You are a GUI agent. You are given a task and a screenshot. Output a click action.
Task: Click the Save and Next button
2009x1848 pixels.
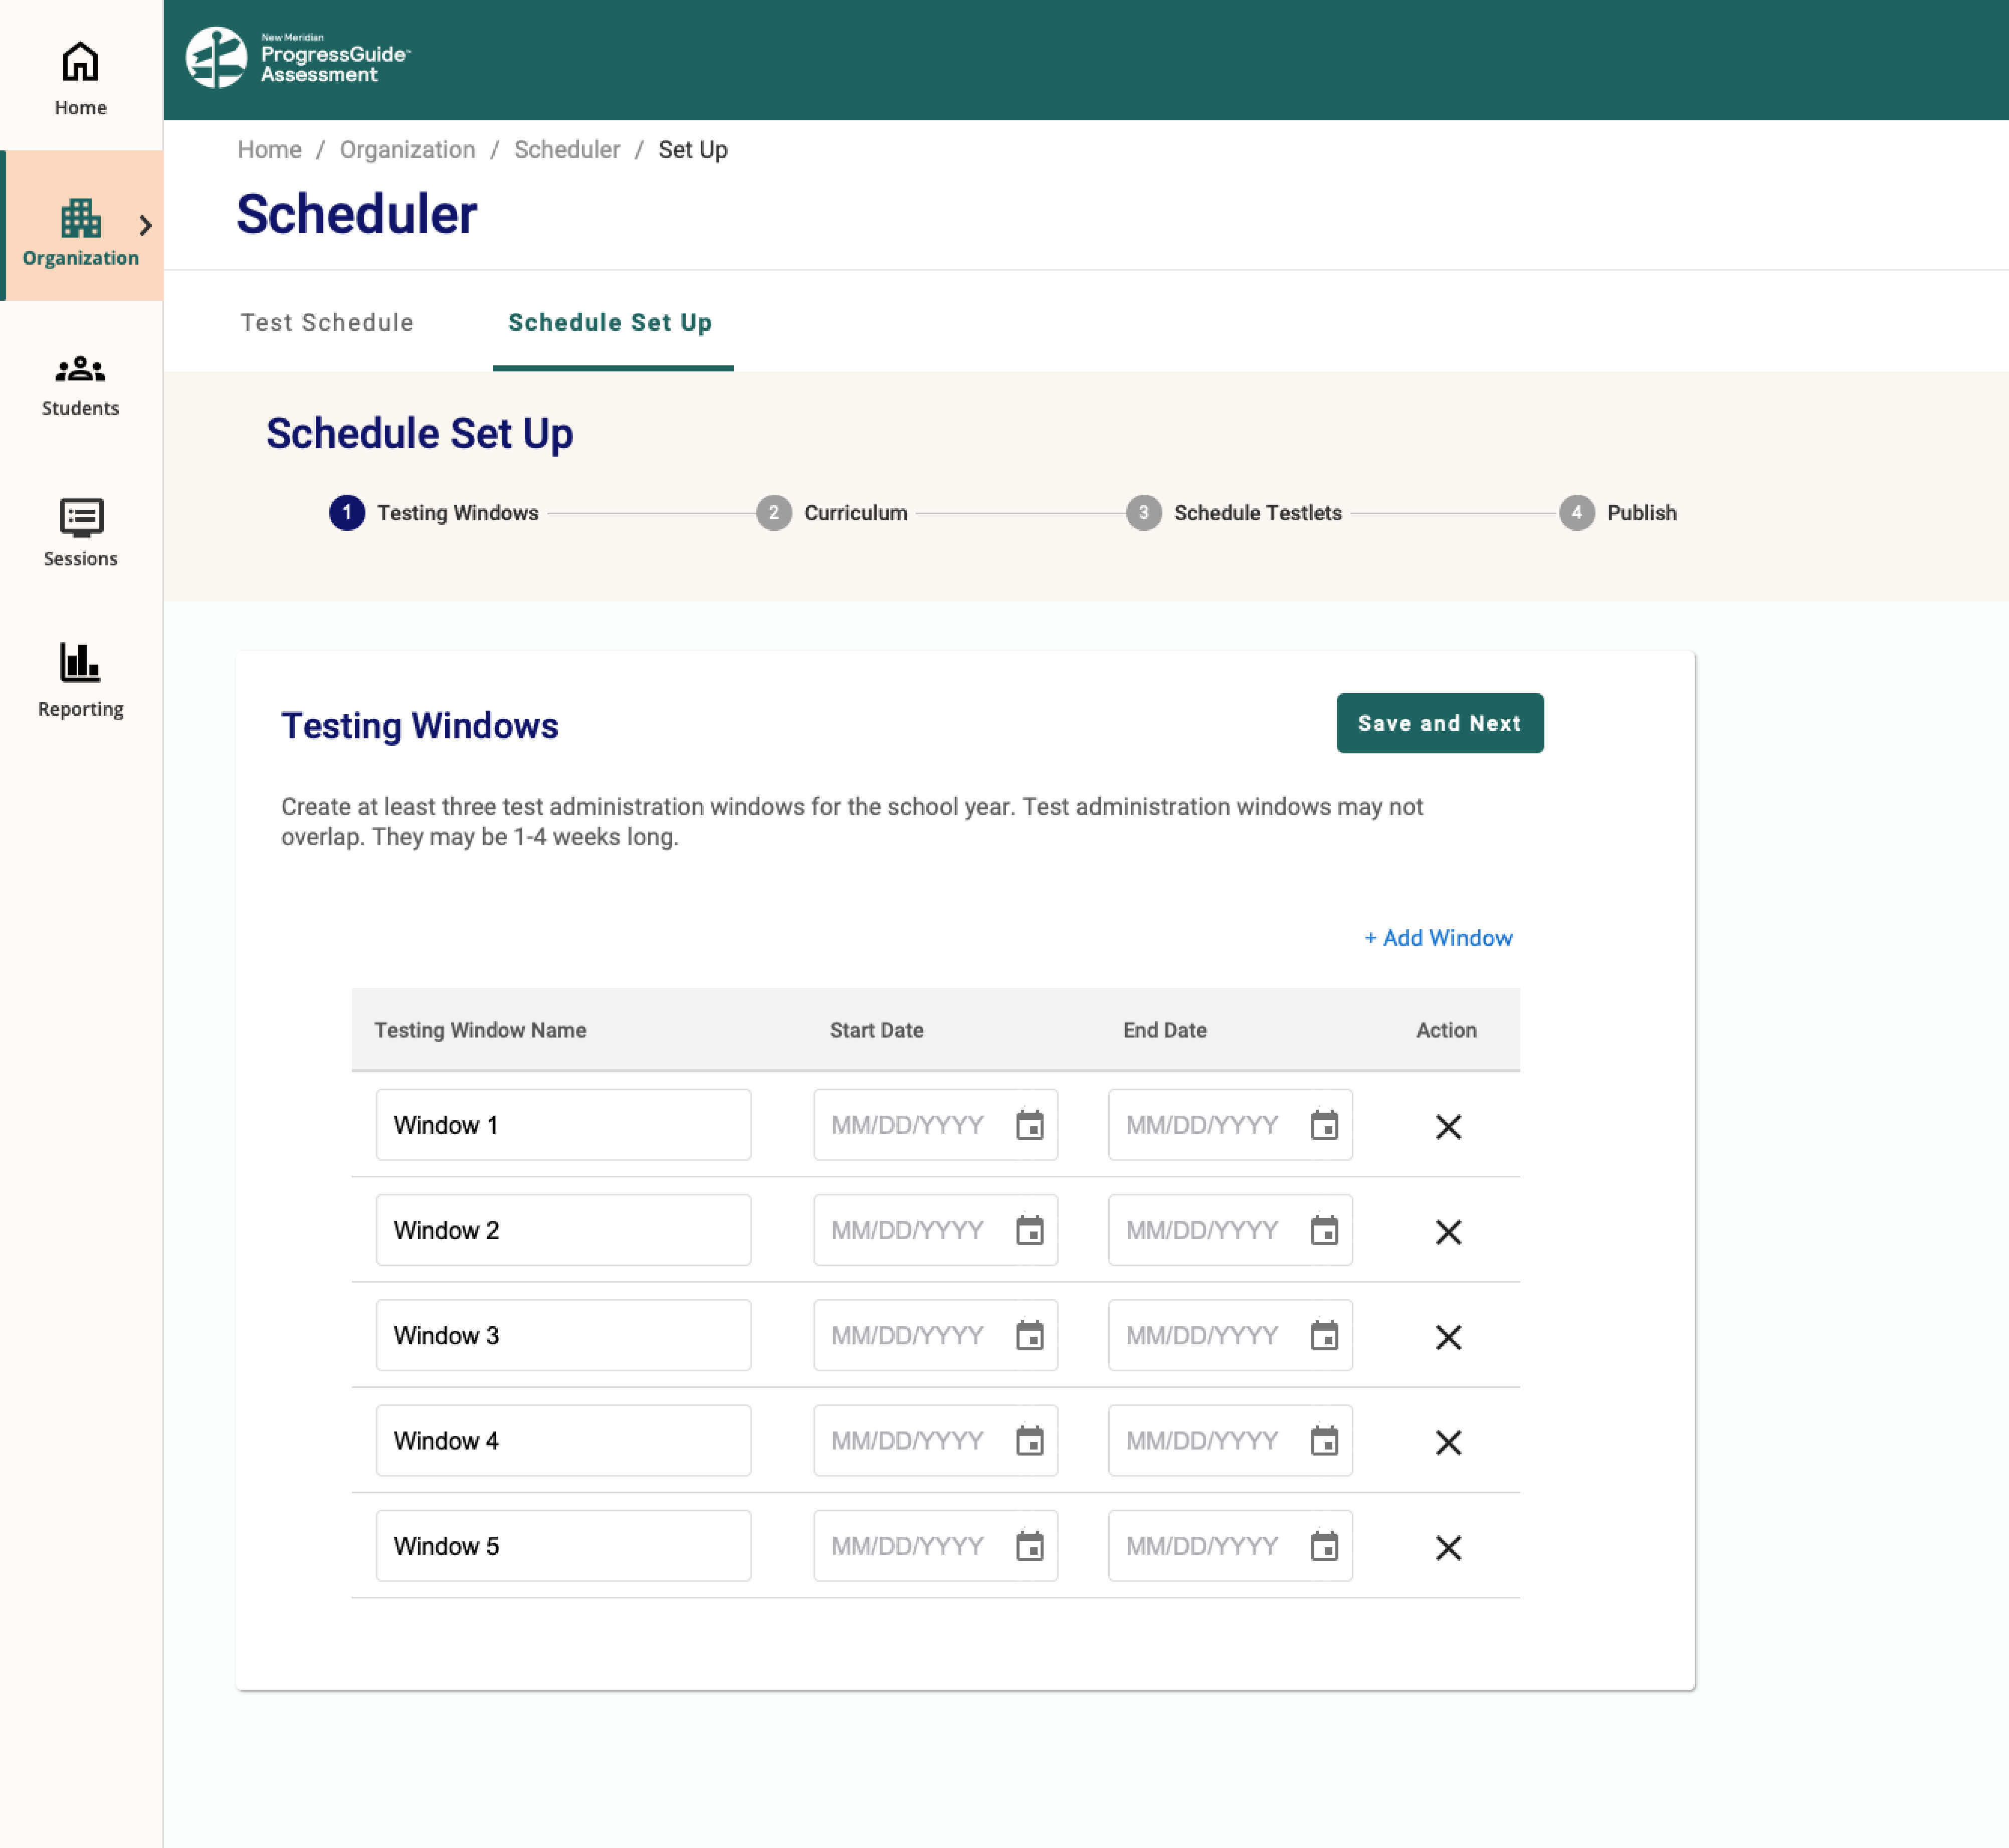pos(1439,723)
